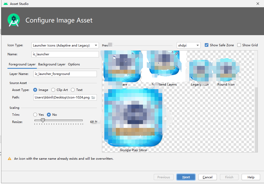This screenshot has height=184, width=264.
Task: Click the Asset Studio icon in title bar
Action: click(x=6, y=4)
